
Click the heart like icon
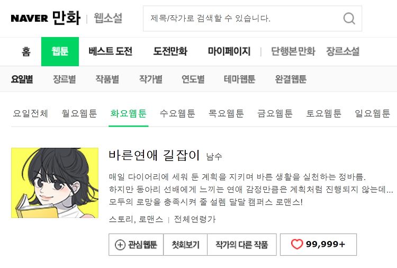click(x=297, y=245)
